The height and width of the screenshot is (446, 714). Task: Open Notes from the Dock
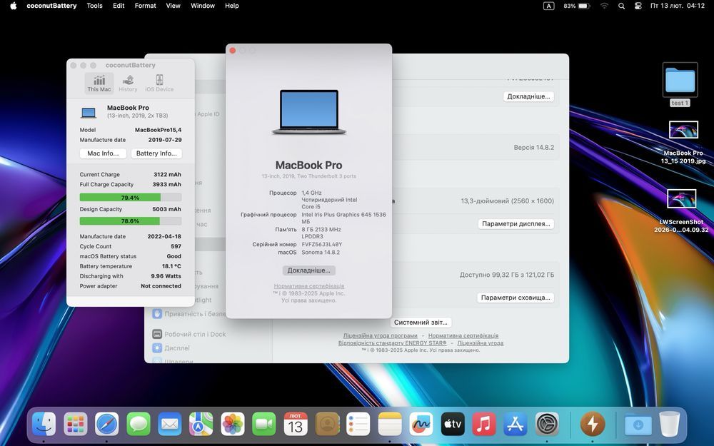(x=390, y=424)
